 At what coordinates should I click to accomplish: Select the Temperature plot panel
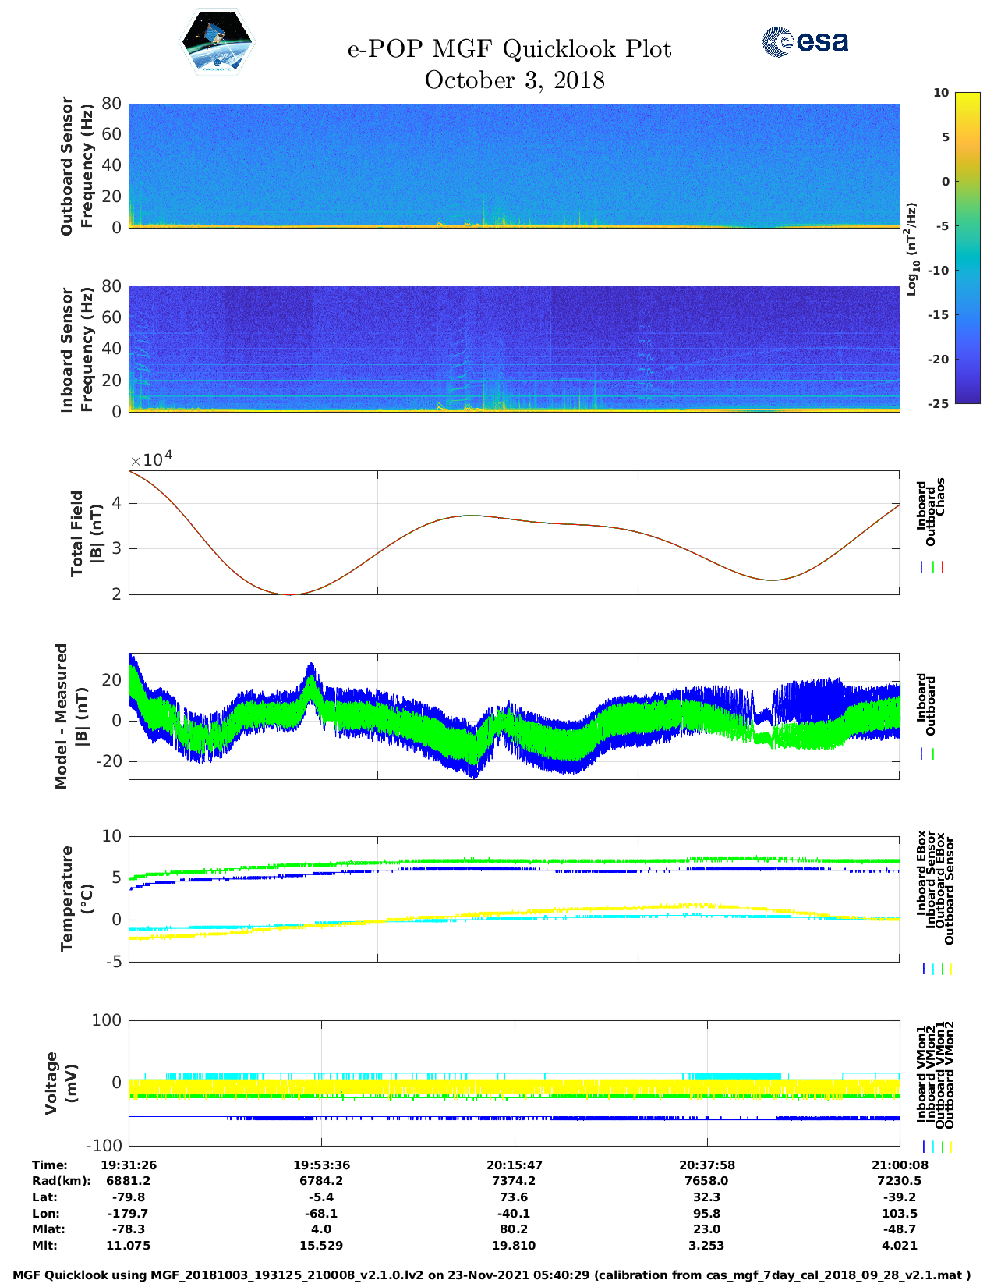(514, 899)
